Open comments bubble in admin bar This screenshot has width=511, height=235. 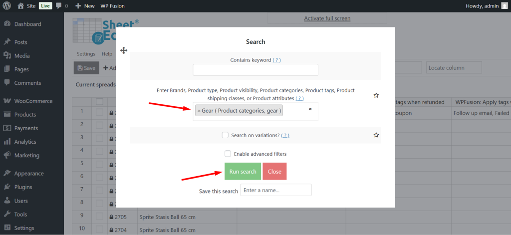(61, 6)
